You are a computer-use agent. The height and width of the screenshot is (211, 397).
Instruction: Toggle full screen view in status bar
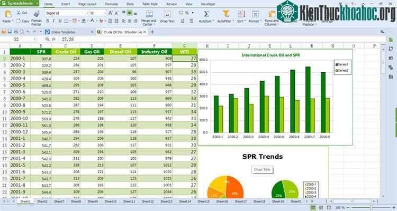tap(328, 207)
